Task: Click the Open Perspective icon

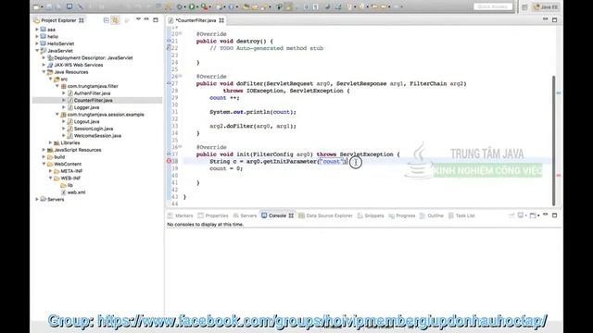Action: coord(524,6)
